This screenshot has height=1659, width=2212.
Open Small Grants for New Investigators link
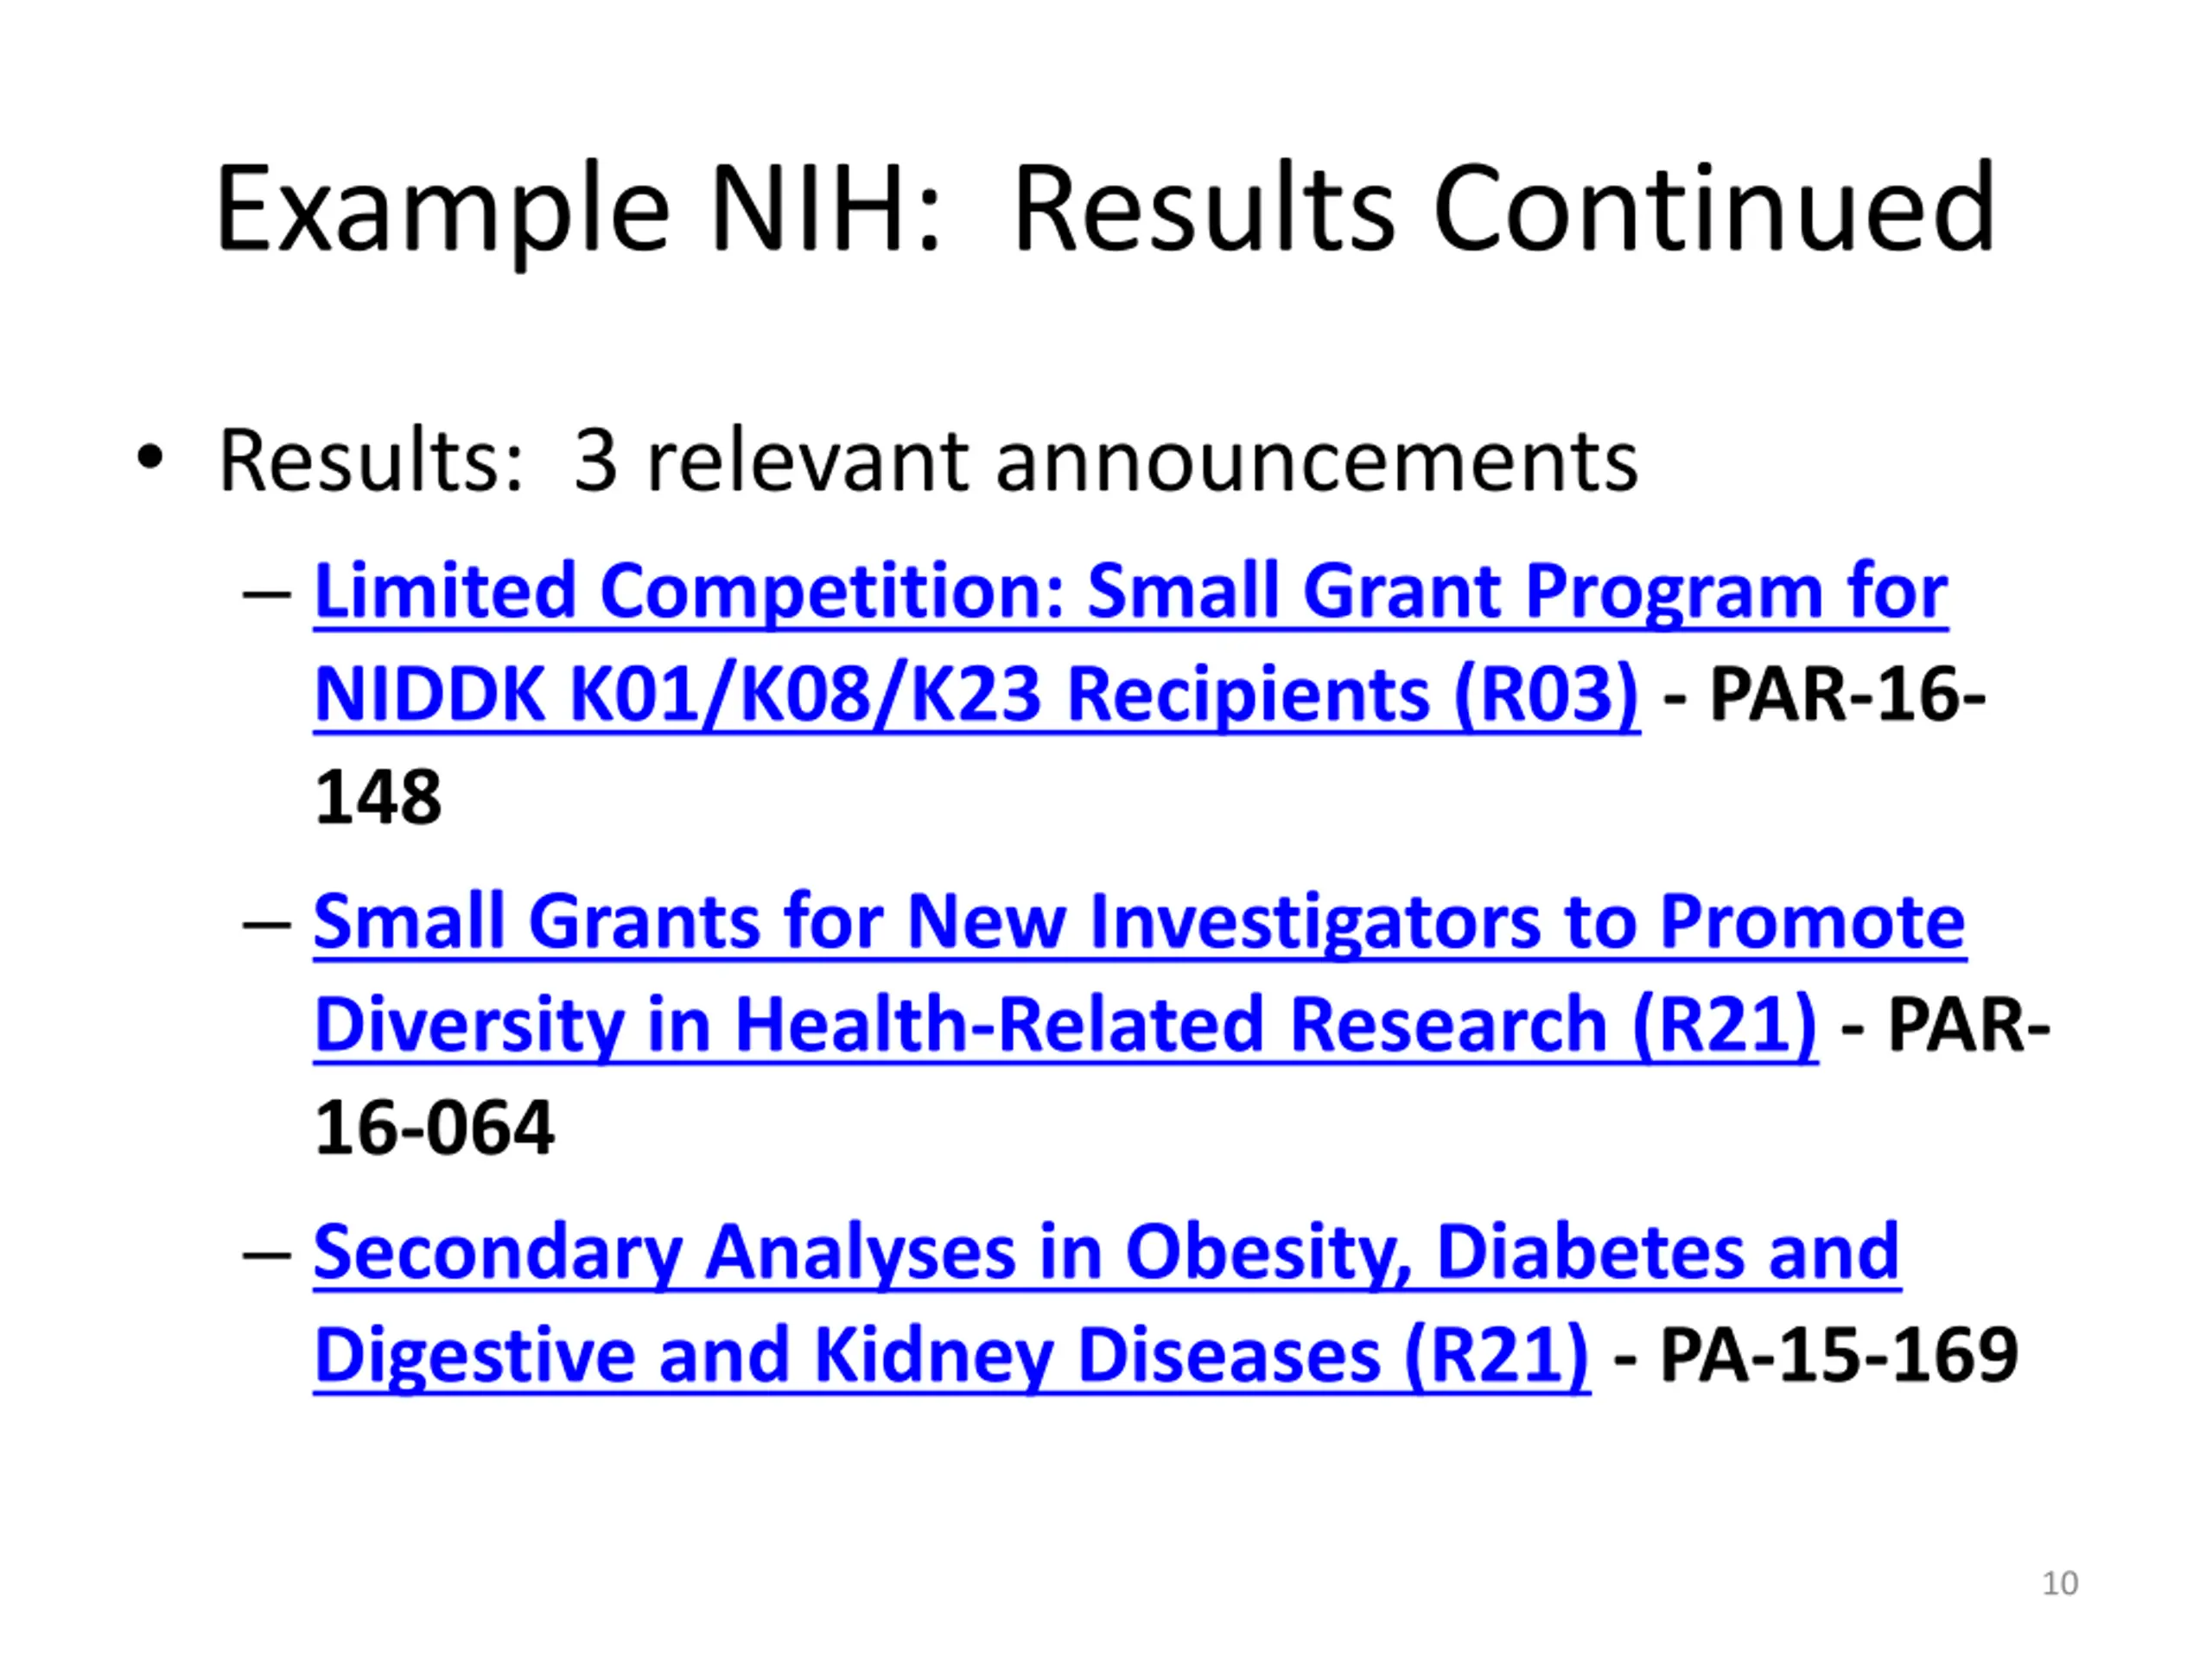point(1139,923)
